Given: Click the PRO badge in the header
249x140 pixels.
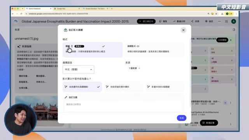Looking at the screenshot, I should tap(219, 21).
